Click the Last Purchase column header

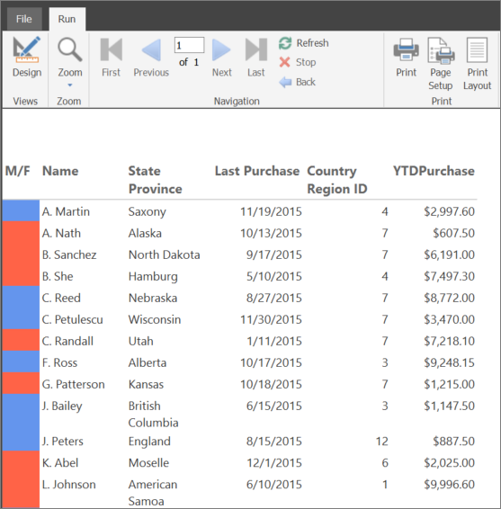(257, 171)
